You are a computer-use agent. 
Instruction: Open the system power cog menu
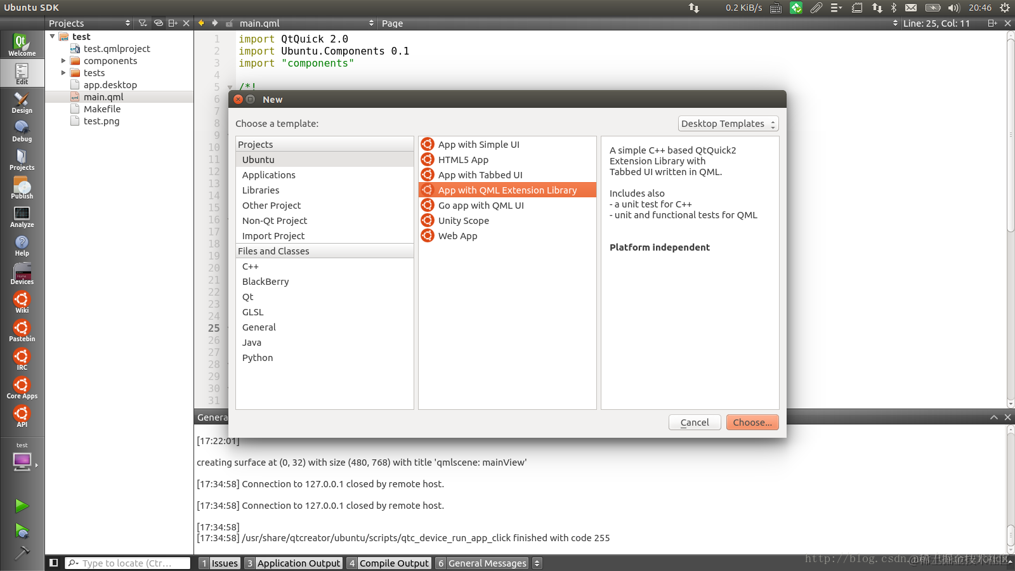(1005, 8)
